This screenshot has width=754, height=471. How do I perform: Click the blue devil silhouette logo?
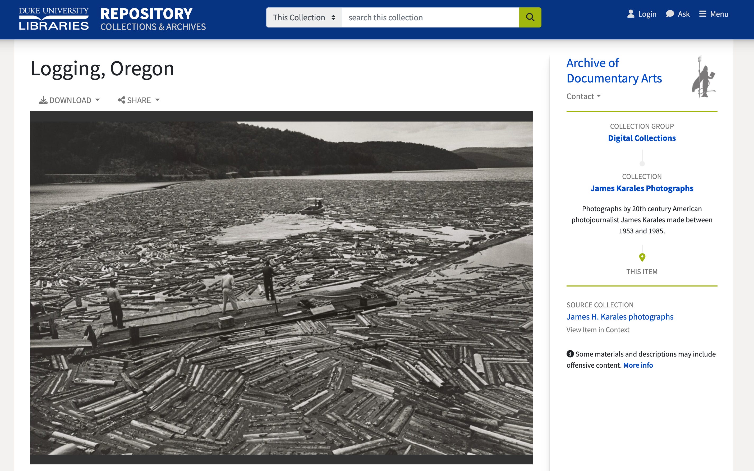tap(704, 77)
